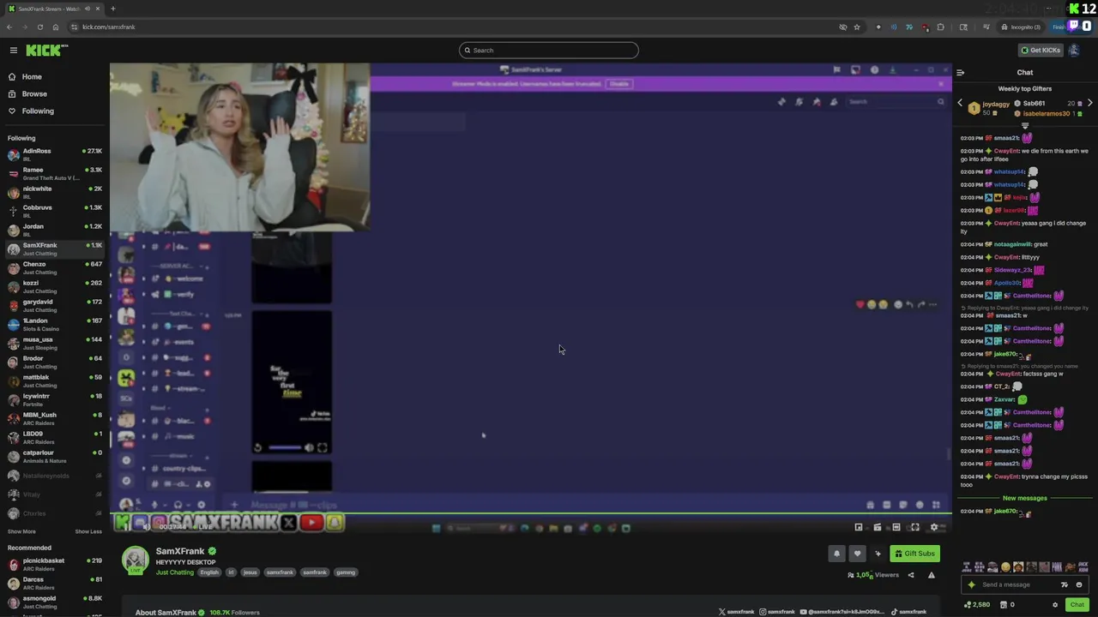
Task: Open a new browser tab
Action: point(112,9)
